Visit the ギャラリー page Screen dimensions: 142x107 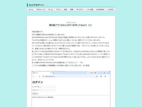pyautogui.click(x=80, y=10)
